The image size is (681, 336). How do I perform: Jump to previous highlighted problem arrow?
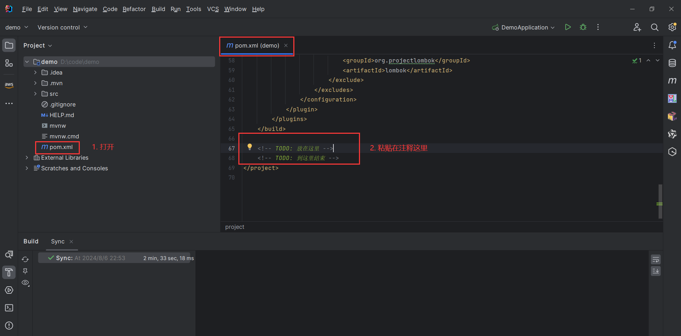tap(648, 60)
